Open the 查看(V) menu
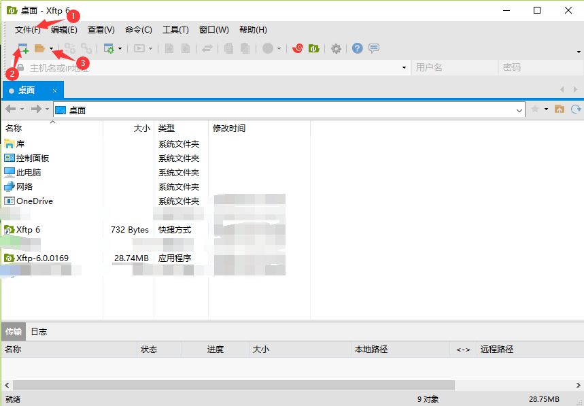 coord(101,30)
